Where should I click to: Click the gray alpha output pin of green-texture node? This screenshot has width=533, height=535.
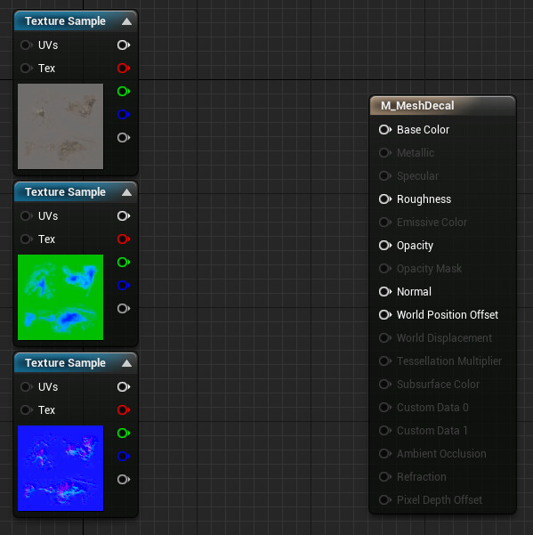point(124,308)
